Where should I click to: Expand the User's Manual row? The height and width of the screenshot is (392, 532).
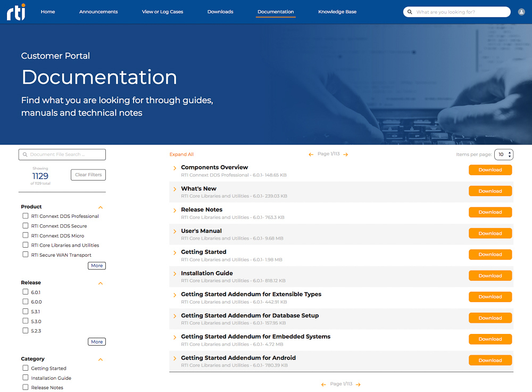click(174, 232)
